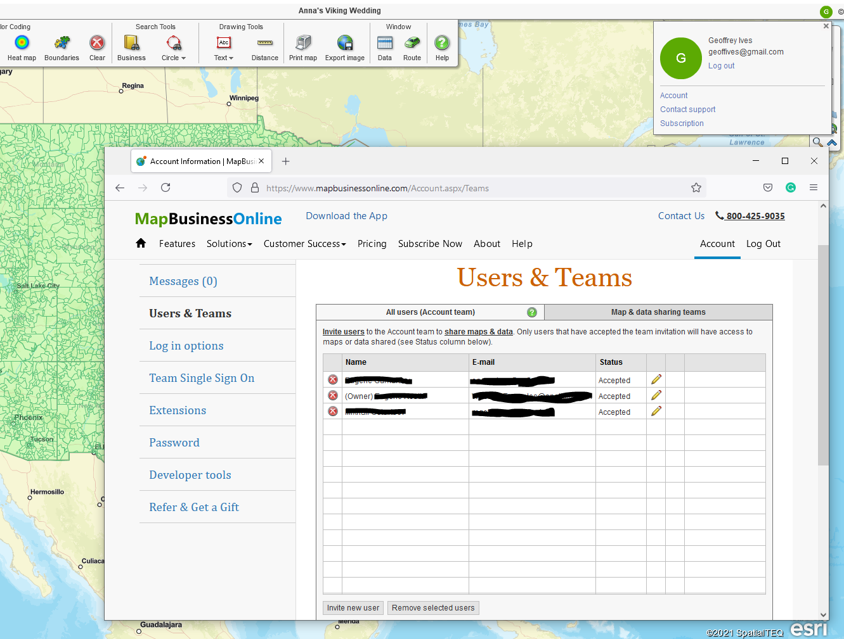Click the Invite users link
Screen dimensions: 844x639
[343, 332]
